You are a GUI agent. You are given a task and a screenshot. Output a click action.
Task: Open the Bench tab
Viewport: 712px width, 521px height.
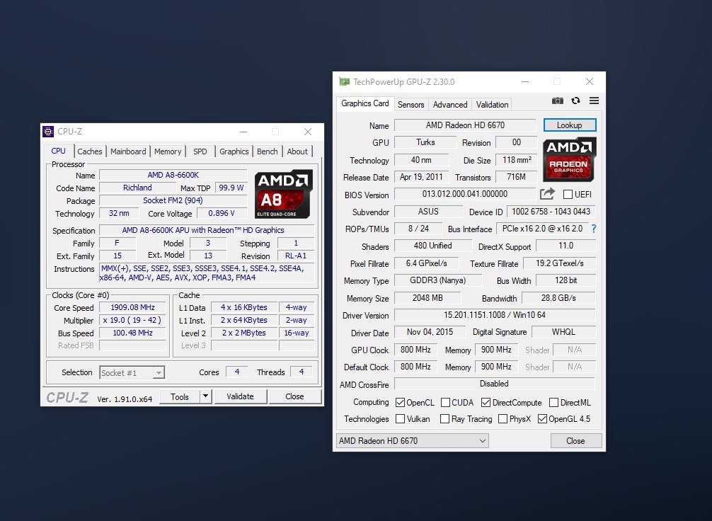[267, 151]
